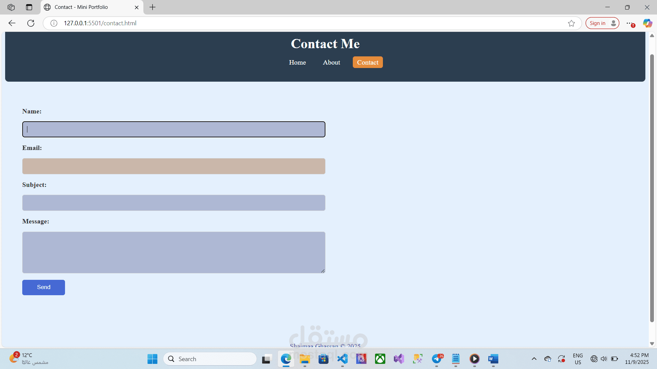Add page to favorites star

click(571, 23)
